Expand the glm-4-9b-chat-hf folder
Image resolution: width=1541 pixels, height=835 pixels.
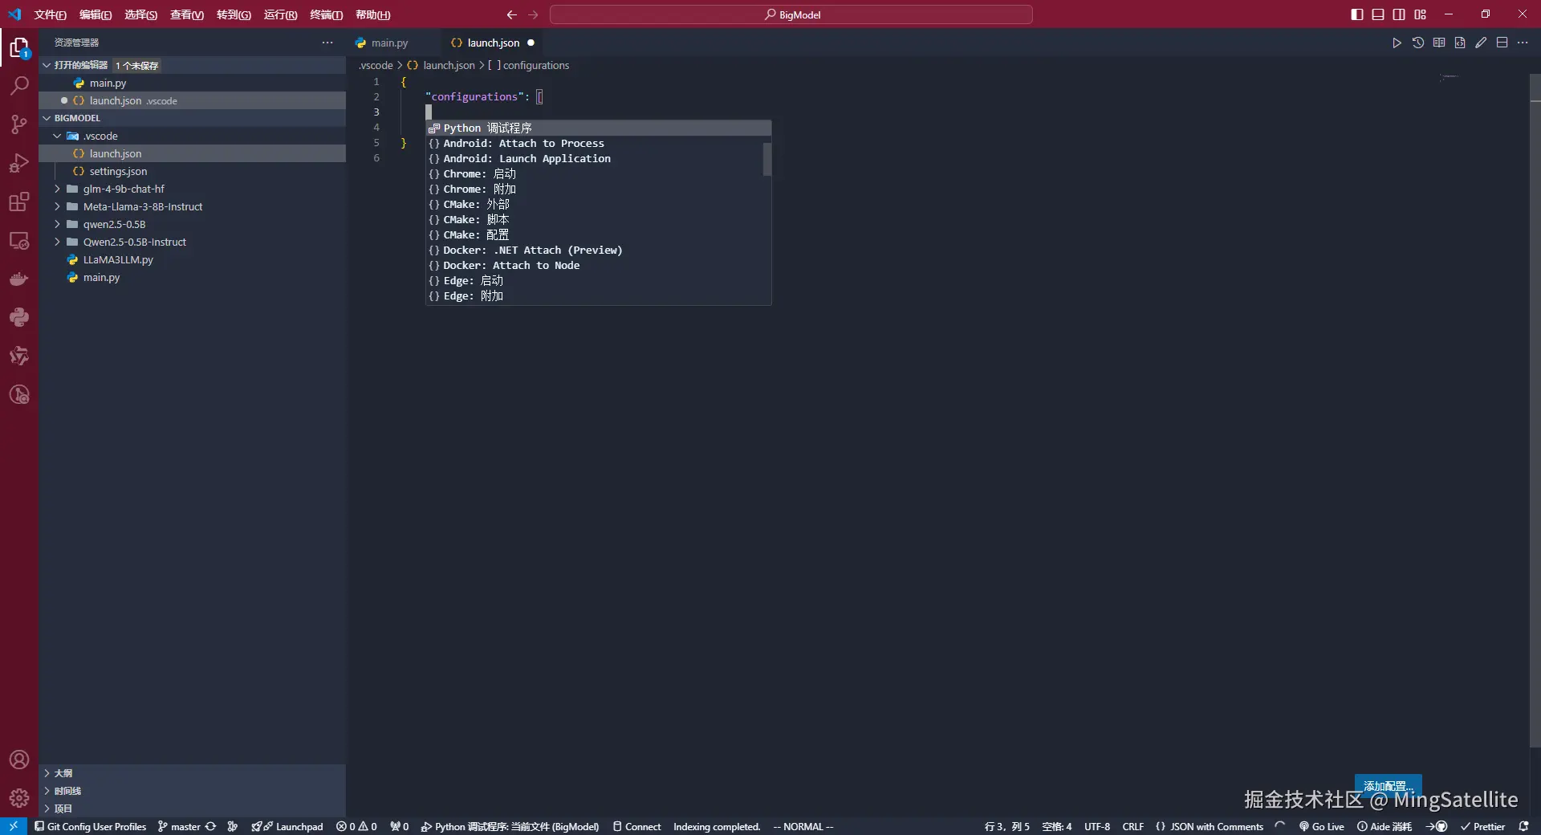point(57,189)
